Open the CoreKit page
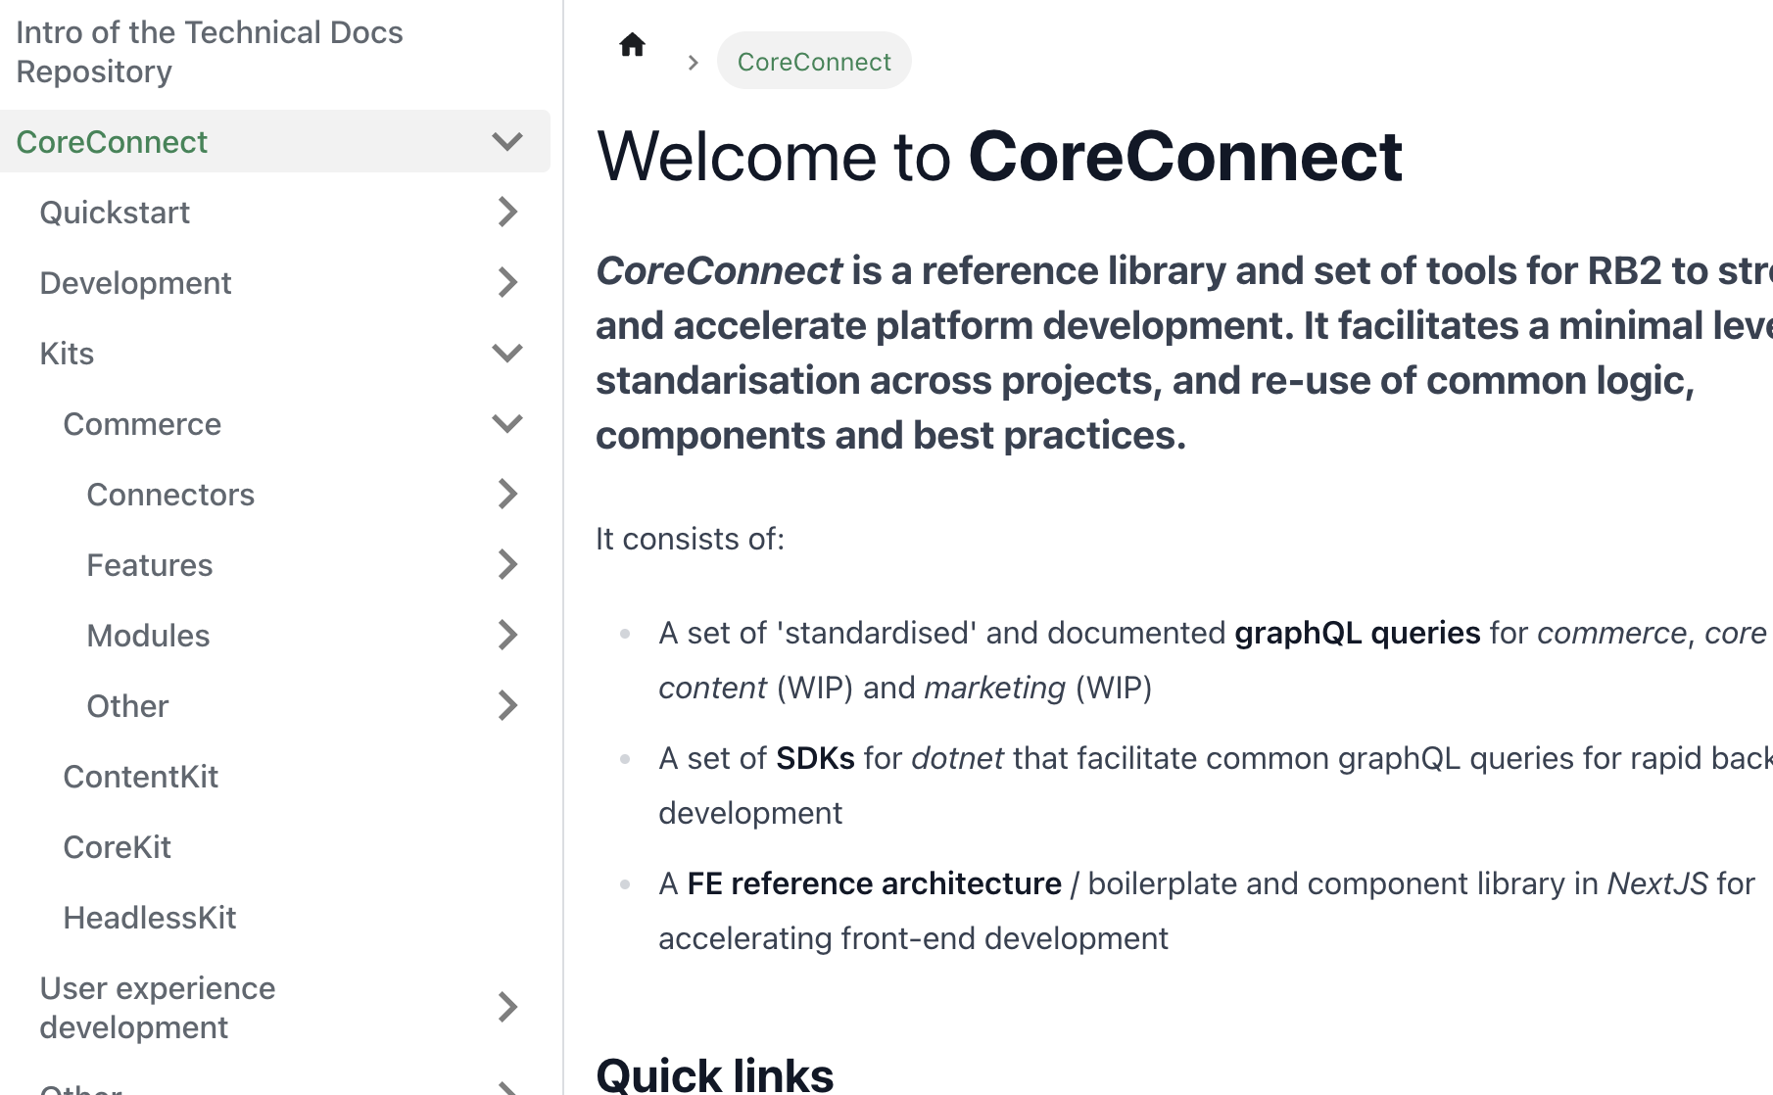The height and width of the screenshot is (1095, 1773). pyautogui.click(x=117, y=847)
